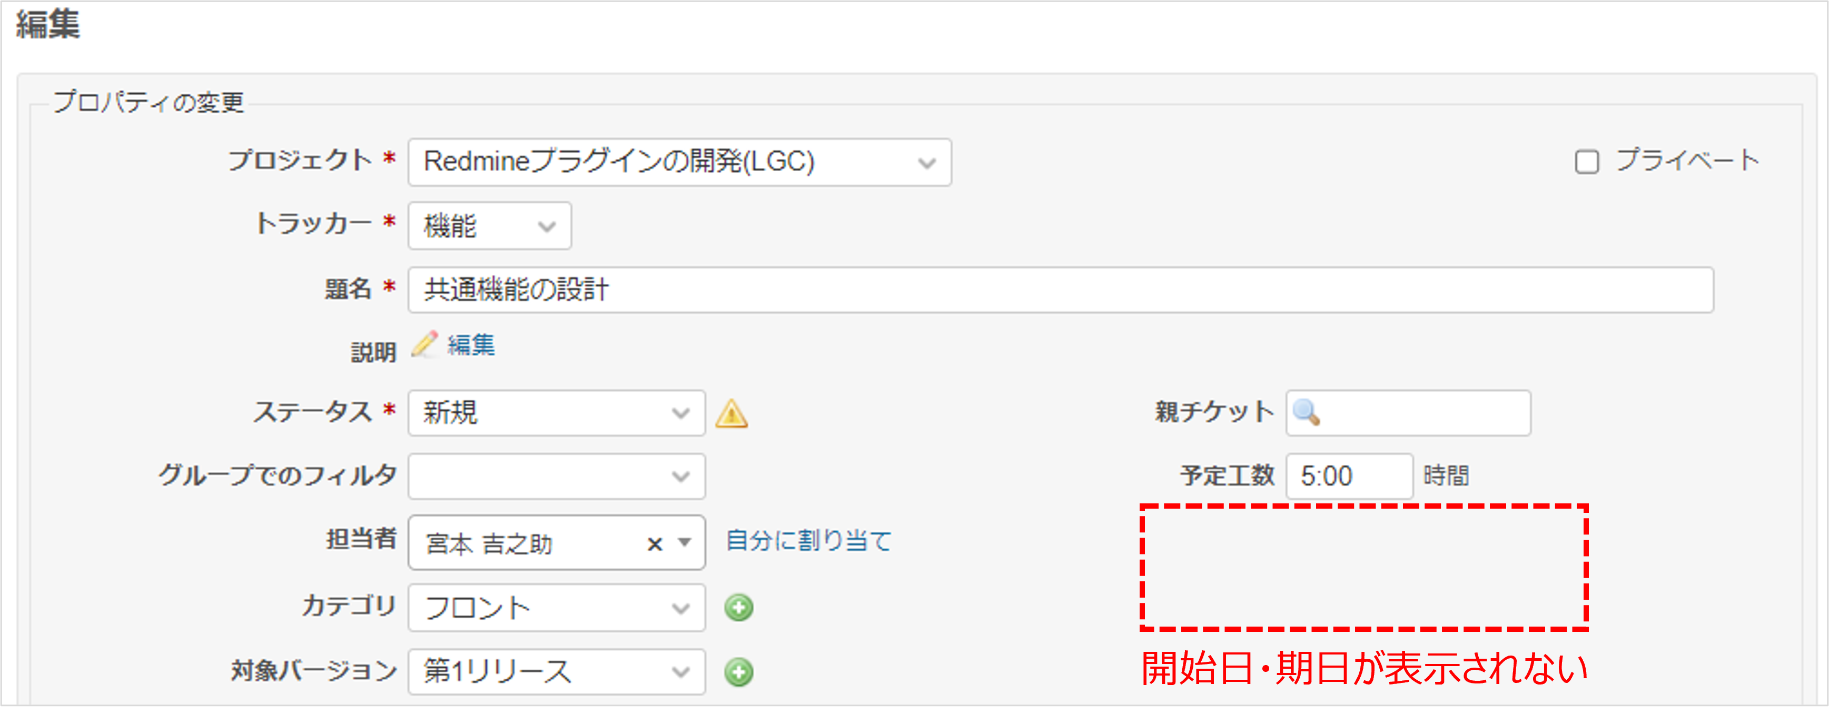Expand the 担当者 dropdown arrow
Viewport: 1829px width, 714px height.
685,543
